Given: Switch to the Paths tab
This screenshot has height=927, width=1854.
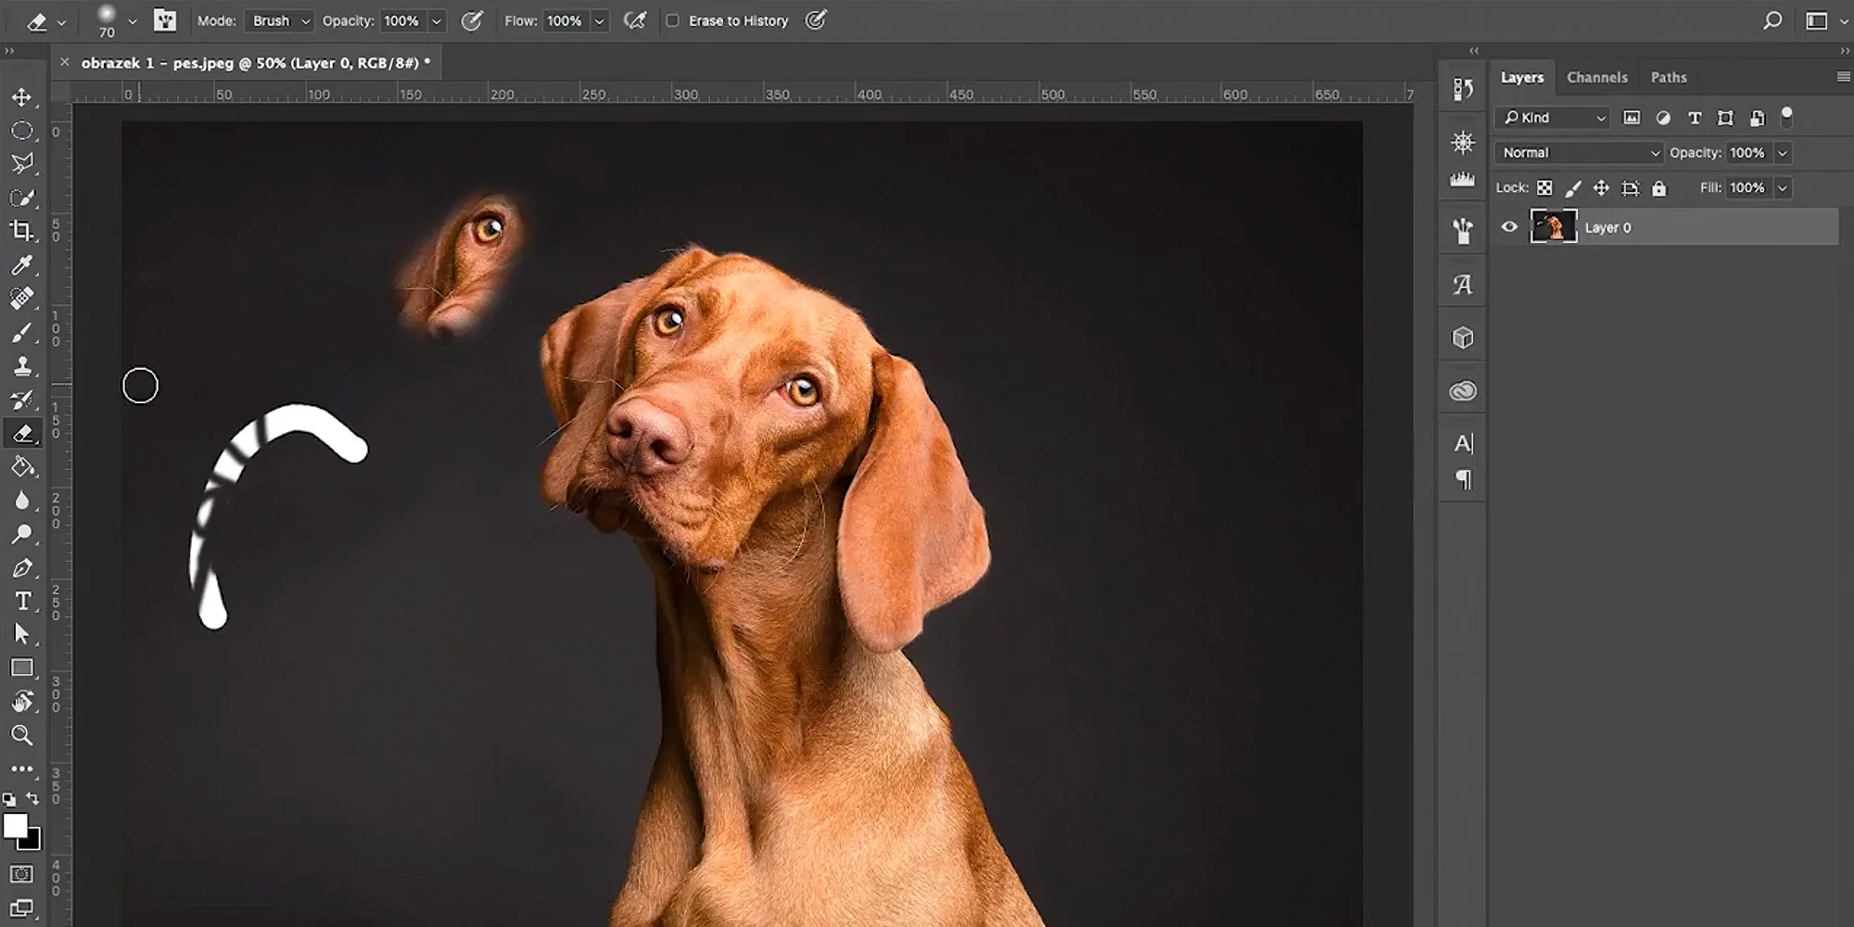Looking at the screenshot, I should tap(1669, 78).
